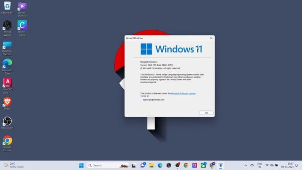Select the OBS Studio desktop shortcut
Screen dimensions: 302x170
tap(8, 123)
